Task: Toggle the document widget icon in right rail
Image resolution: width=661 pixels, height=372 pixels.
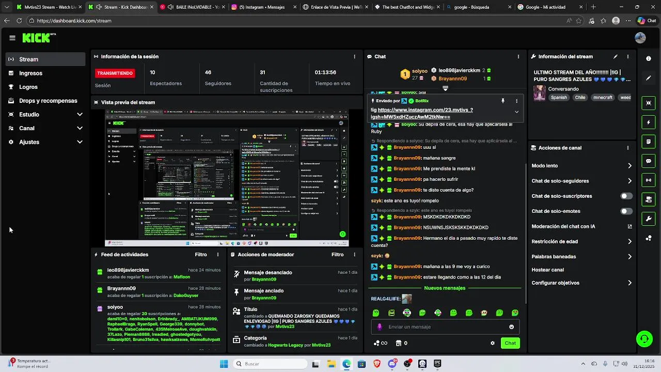Action: (x=649, y=142)
